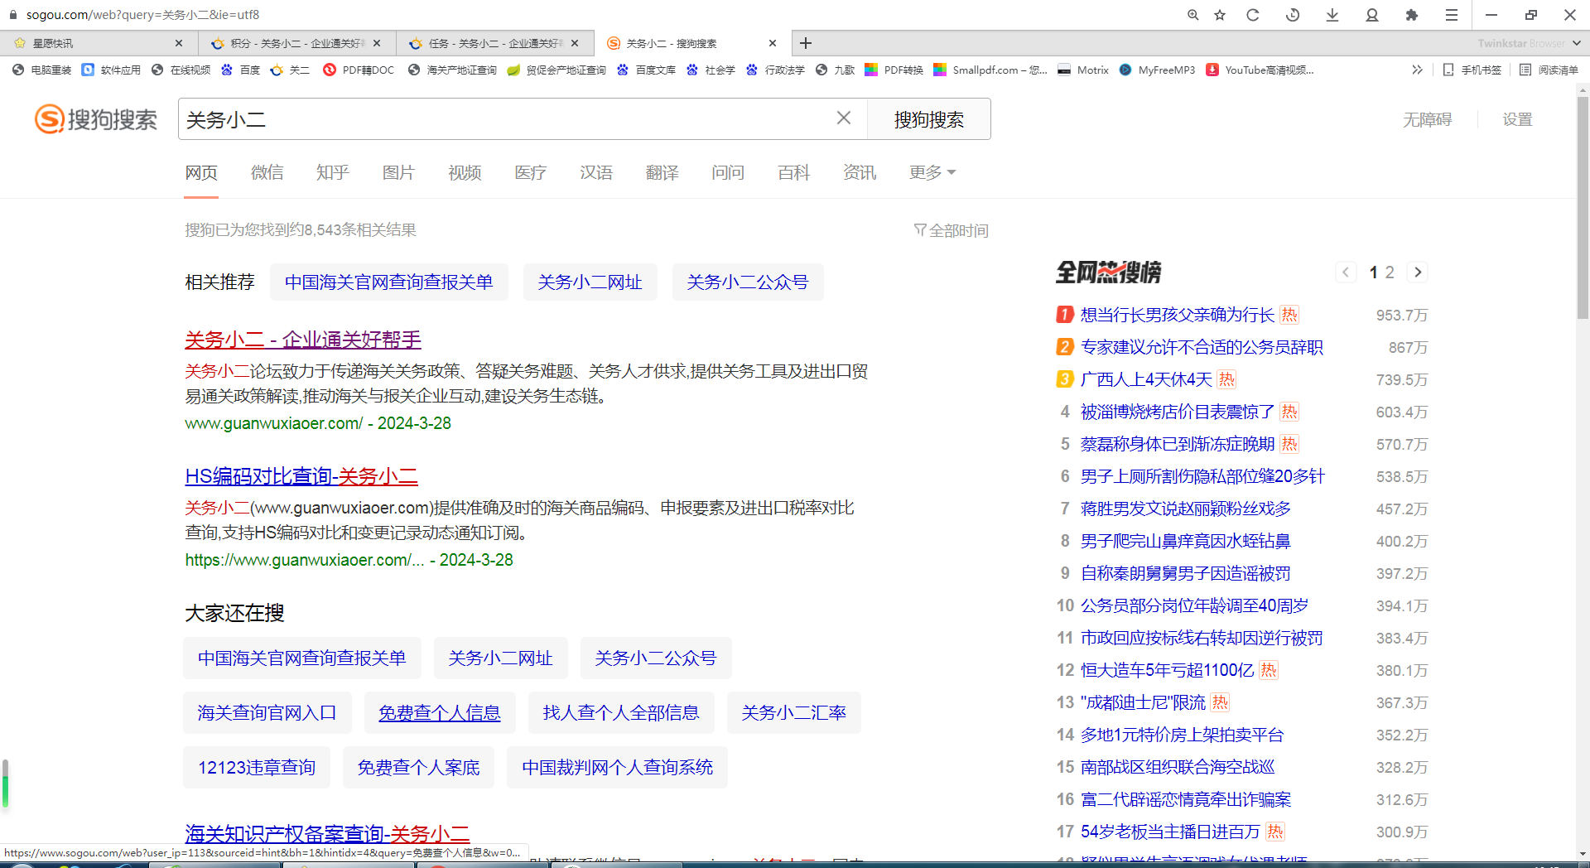The height and width of the screenshot is (868, 1590).
Task: Open hot search 恒大造车5年亏超1100亿
Action: tap(1168, 670)
